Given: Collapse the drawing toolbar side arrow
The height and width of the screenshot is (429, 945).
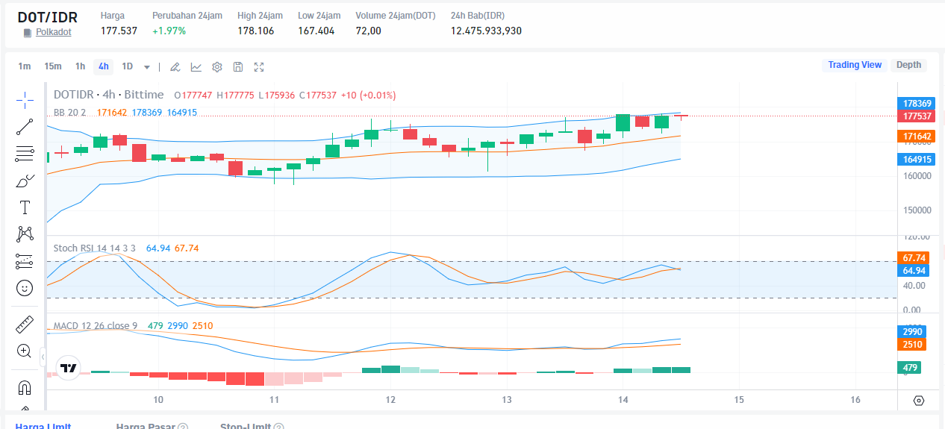Looking at the screenshot, I should pyautogui.click(x=43, y=357).
